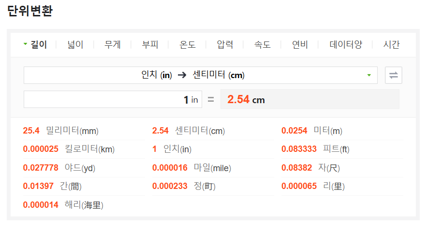
Task: Go to the 압력 tab
Action: [x=225, y=44]
